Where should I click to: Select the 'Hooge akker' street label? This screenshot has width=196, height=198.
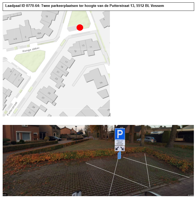click(31, 49)
